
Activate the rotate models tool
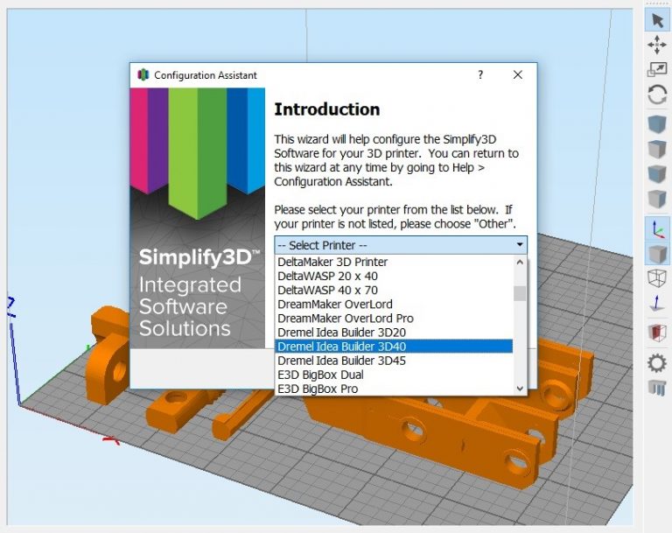[x=657, y=95]
